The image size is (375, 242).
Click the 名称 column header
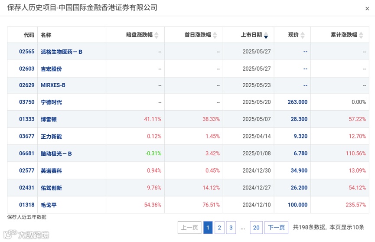(x=46, y=35)
